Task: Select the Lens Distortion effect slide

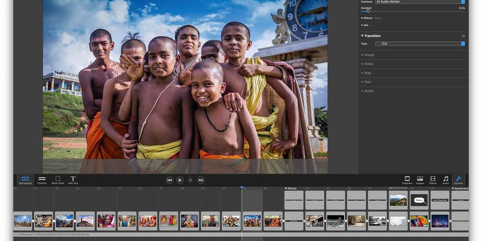Action: [x=440, y=200]
